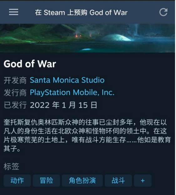Click the 发行商 label
Image resolution: width=176 pixels, height=195 pixels.
click(x=15, y=93)
